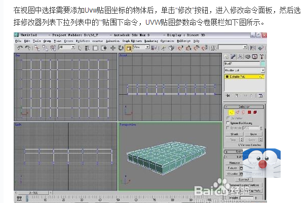Choose the Rectangular Selection Region tool
Viewport: 306px width, 203px height.
(x=95, y=48)
